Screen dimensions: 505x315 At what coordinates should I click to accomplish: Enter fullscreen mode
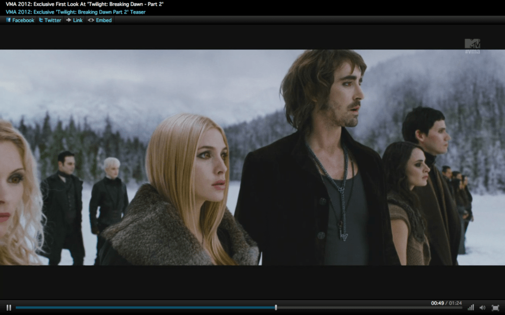(495, 307)
